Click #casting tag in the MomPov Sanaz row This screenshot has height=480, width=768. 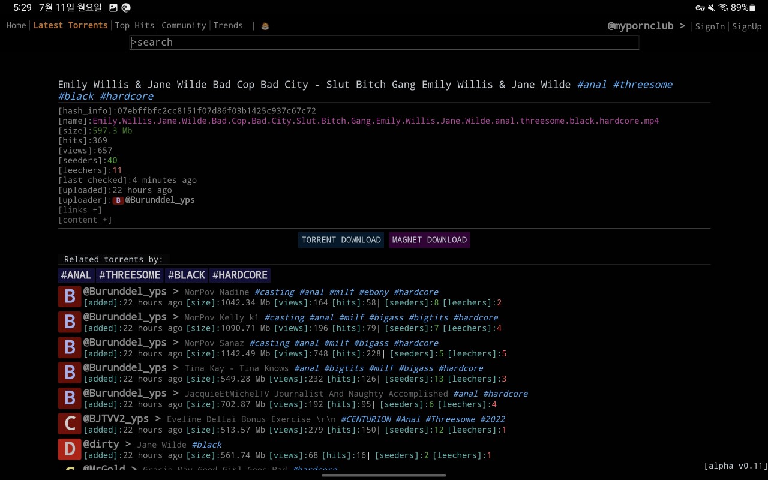click(269, 343)
